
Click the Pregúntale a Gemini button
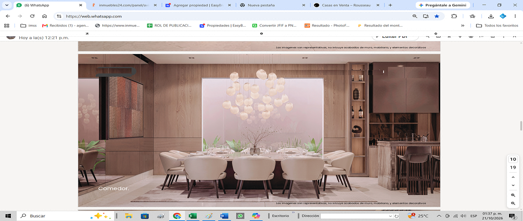(444, 5)
